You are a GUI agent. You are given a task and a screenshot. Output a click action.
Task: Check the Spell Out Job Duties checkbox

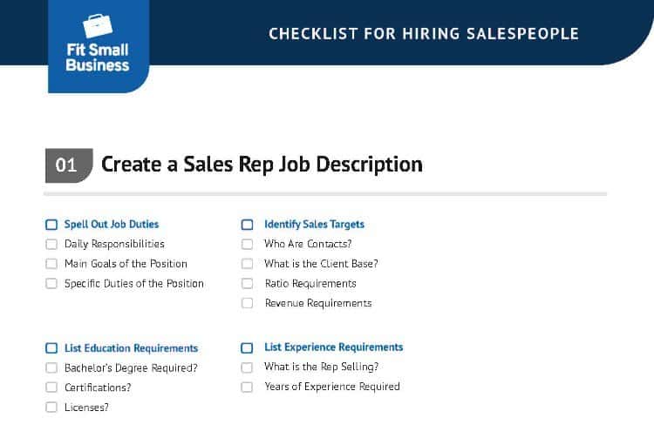click(51, 225)
